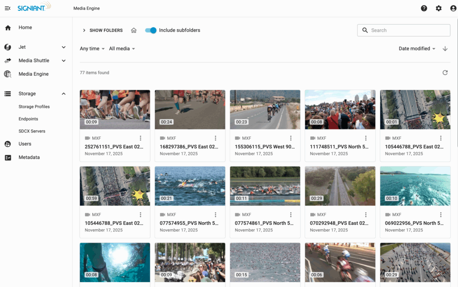Reverse sort order with the arrow icon
The width and height of the screenshot is (458, 287).
tap(445, 49)
